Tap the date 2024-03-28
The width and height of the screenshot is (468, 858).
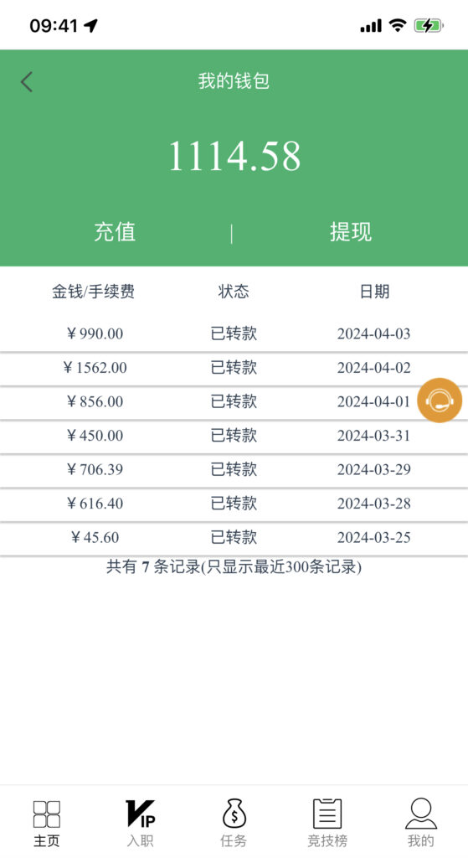(x=374, y=504)
